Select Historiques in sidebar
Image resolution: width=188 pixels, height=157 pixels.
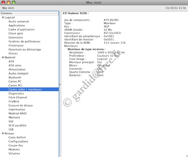pyautogui.click(x=16, y=46)
